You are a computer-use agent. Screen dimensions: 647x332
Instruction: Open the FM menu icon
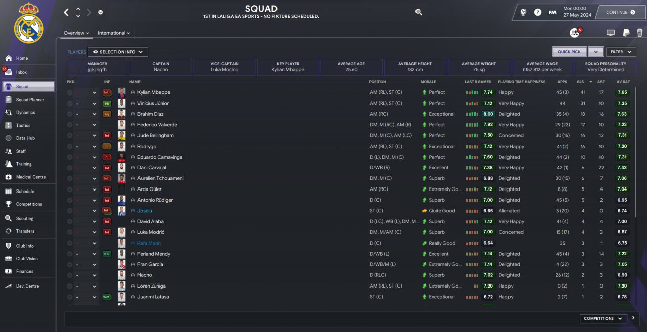[x=552, y=12]
